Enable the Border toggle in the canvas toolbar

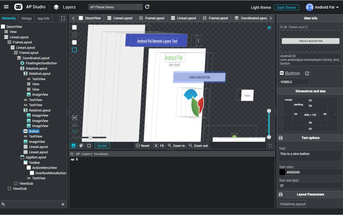102,145
